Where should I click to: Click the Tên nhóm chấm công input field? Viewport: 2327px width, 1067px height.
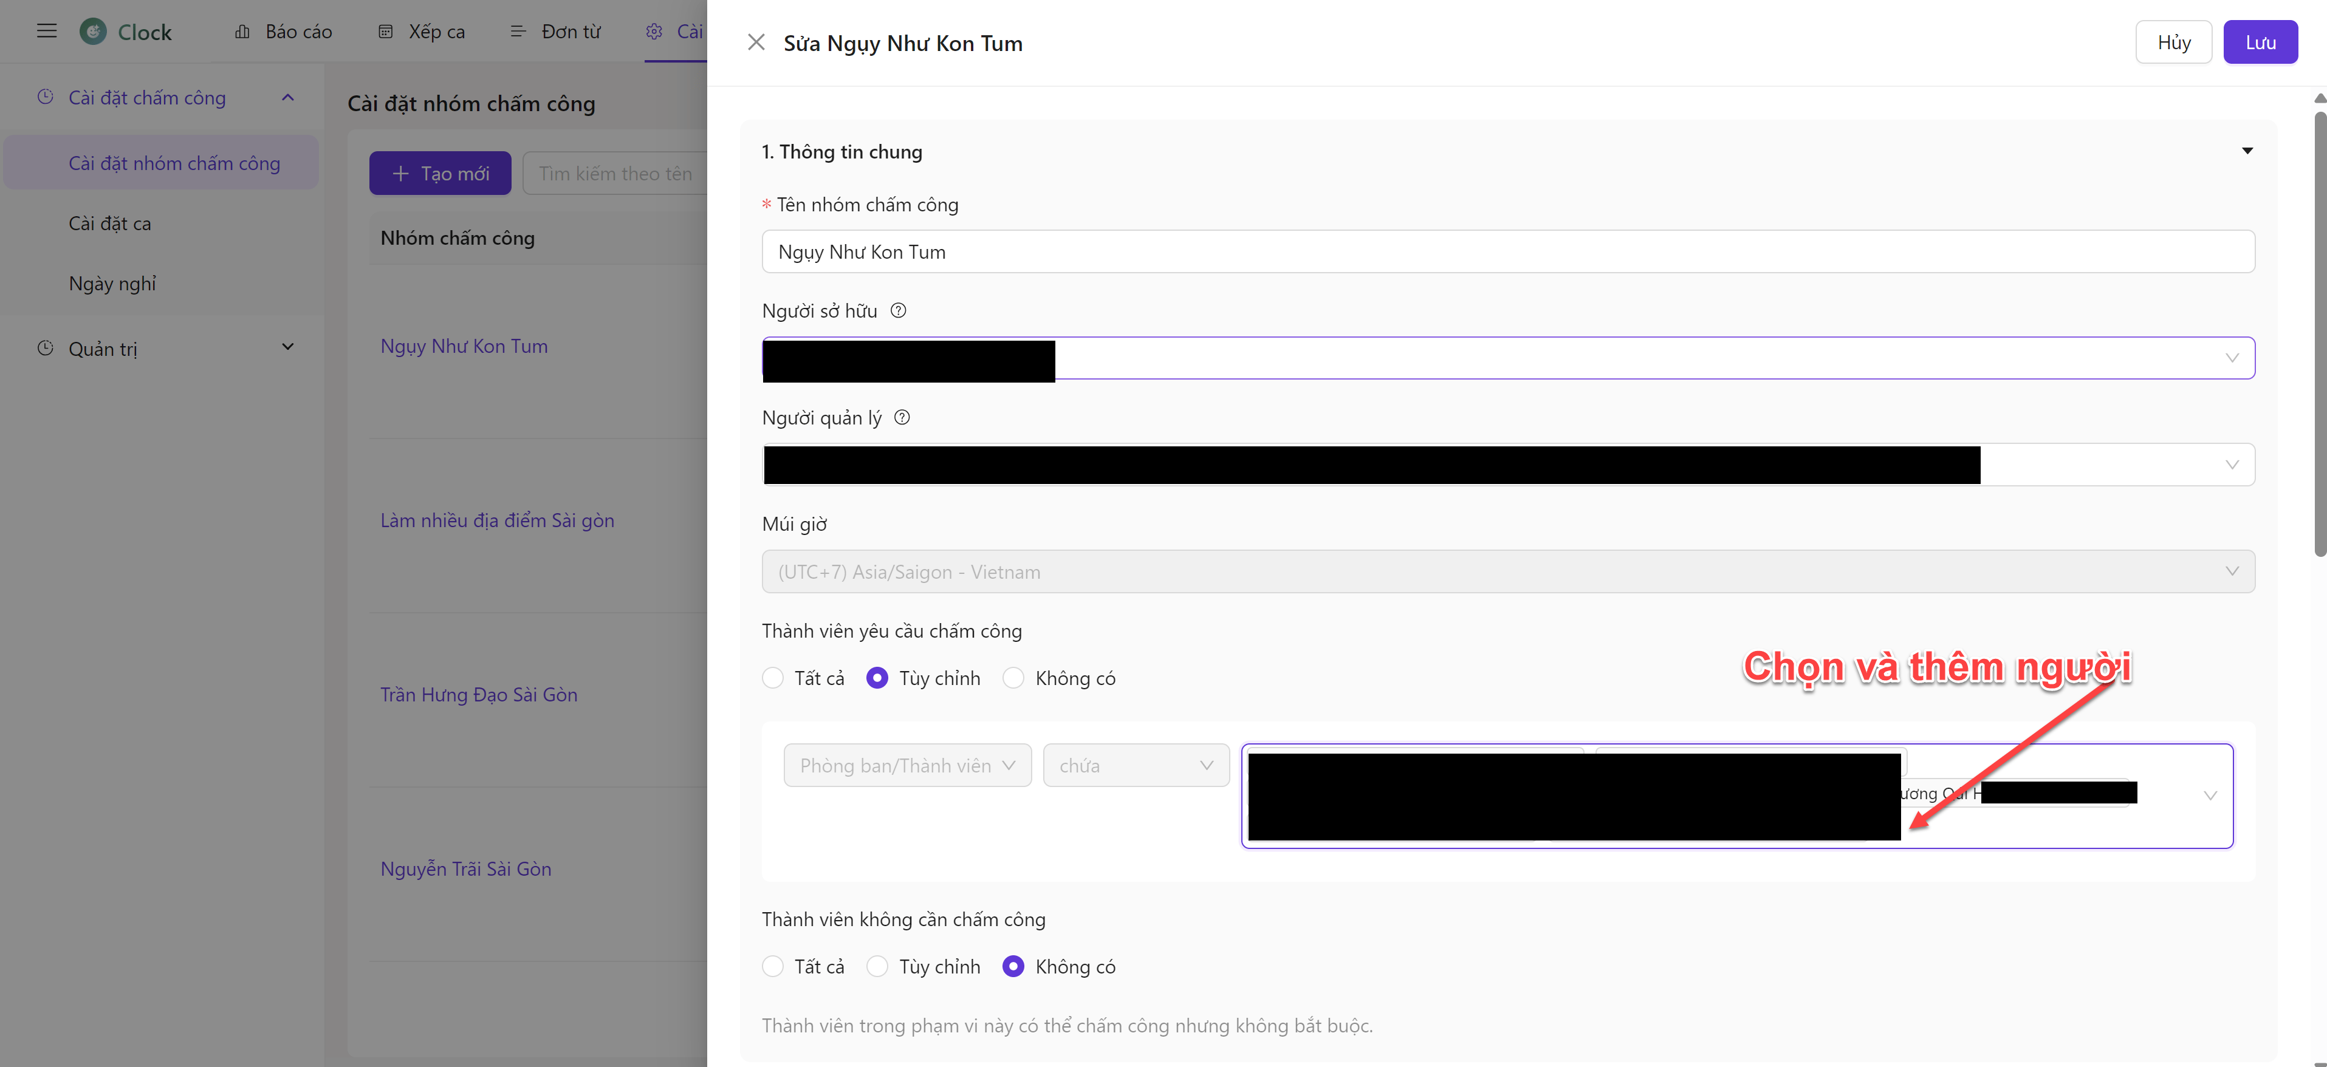click(1507, 252)
